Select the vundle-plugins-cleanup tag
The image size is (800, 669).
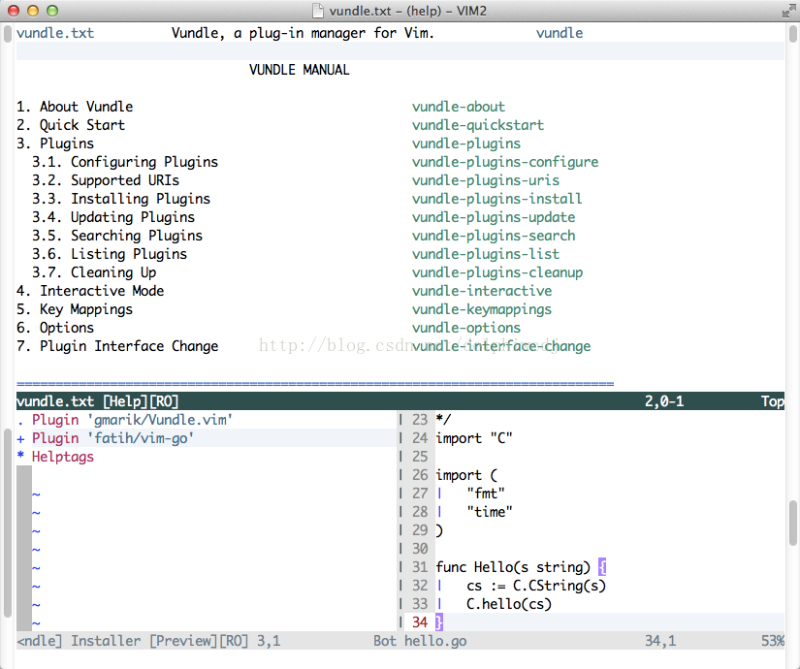496,272
